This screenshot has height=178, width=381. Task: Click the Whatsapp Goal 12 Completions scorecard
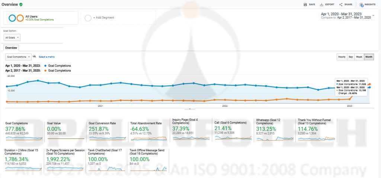[275, 129]
